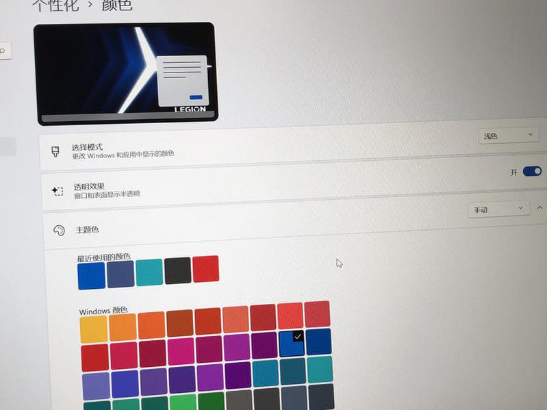Click the sparkle transparency icon beside 透明效果
Screen dimensions: 547x410
coord(58,191)
